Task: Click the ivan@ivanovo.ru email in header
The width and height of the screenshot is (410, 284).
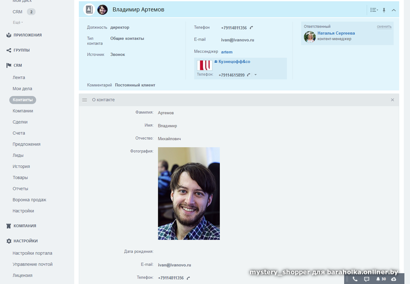Action: coord(237,40)
